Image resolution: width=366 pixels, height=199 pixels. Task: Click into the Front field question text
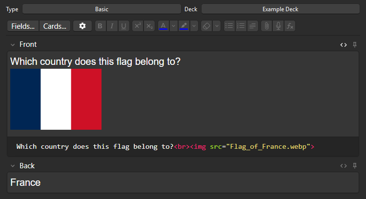point(95,61)
